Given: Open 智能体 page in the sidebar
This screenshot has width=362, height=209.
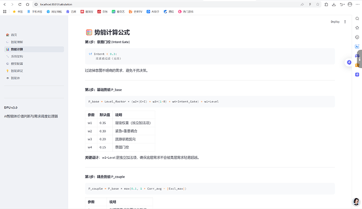Looking at the screenshot, I should 34,78.
